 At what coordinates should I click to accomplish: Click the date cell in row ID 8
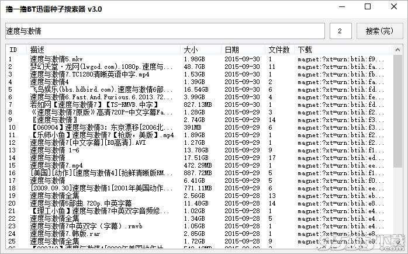point(242,112)
